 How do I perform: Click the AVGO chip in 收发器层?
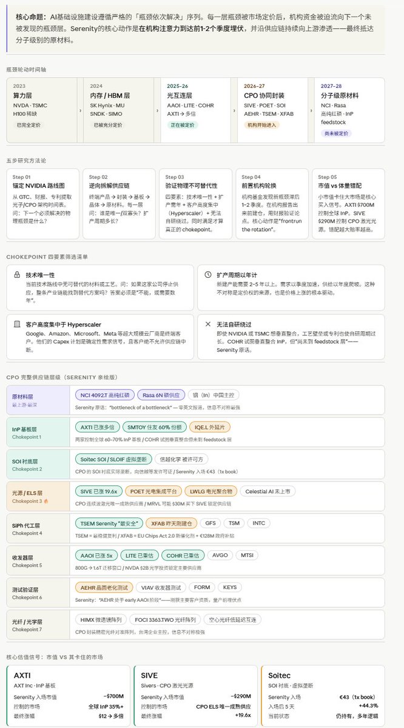click(x=221, y=555)
